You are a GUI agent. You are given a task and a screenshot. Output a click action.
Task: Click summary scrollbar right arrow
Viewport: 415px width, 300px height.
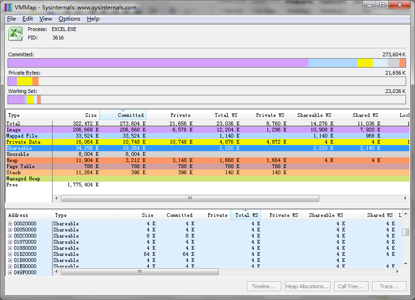click(406, 198)
